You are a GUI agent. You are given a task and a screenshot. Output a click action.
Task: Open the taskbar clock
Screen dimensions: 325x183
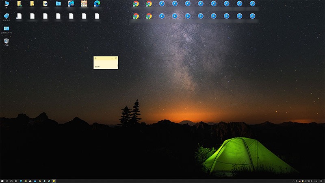coord(316,181)
